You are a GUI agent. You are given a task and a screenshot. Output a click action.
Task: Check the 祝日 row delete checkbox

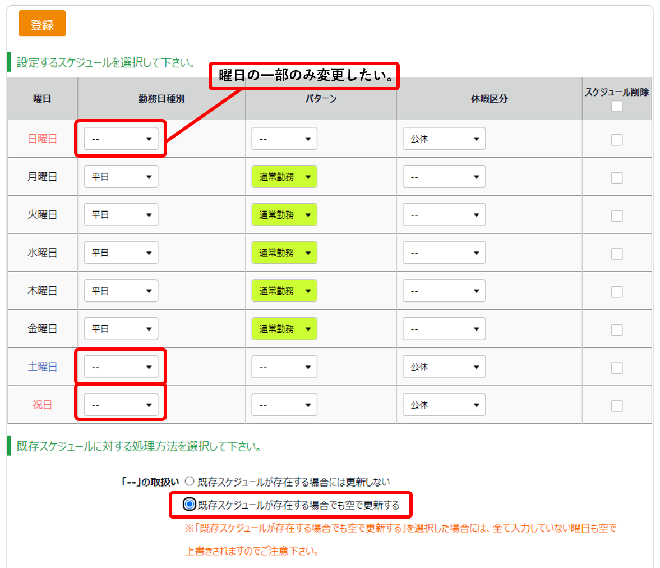point(617,406)
